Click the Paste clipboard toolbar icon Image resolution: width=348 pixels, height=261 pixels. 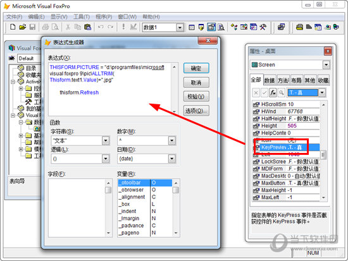click(x=87, y=27)
